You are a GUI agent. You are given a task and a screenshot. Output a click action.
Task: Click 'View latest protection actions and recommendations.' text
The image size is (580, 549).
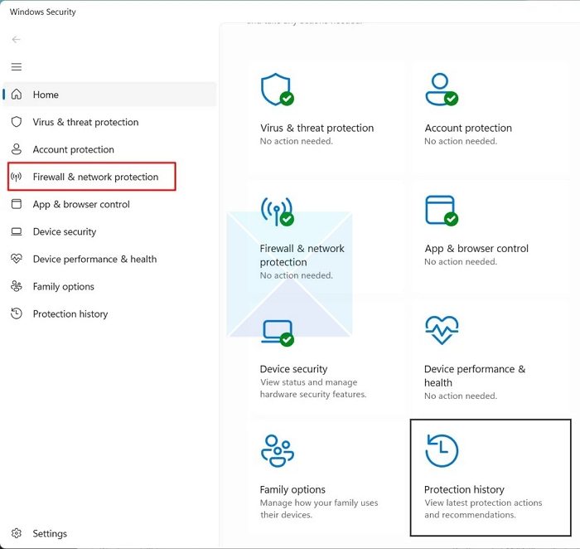(483, 508)
